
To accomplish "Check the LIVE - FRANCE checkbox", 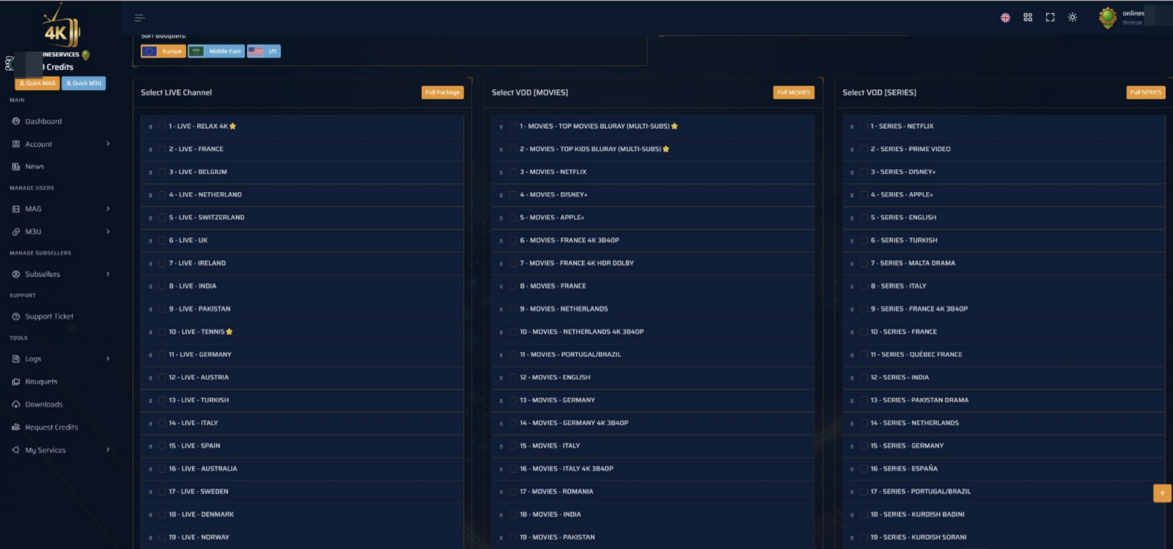I will [162, 150].
